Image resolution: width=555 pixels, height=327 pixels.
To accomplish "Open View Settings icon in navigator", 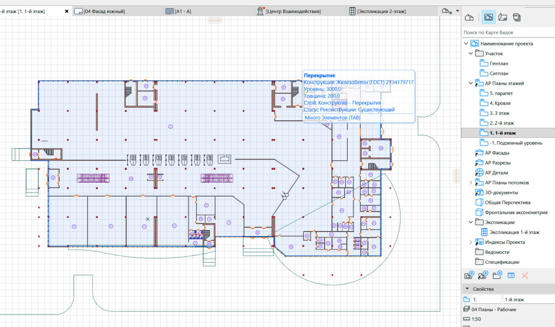I will coord(511,275).
